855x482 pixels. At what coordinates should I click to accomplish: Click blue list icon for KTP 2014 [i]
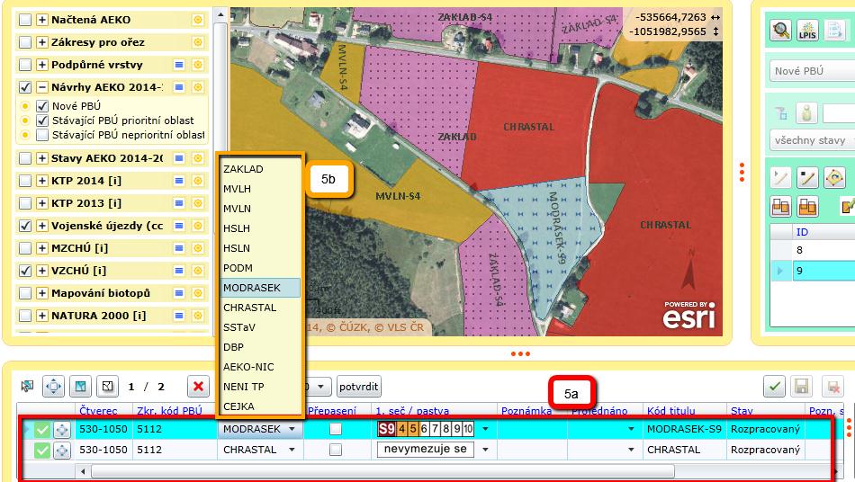(x=179, y=181)
